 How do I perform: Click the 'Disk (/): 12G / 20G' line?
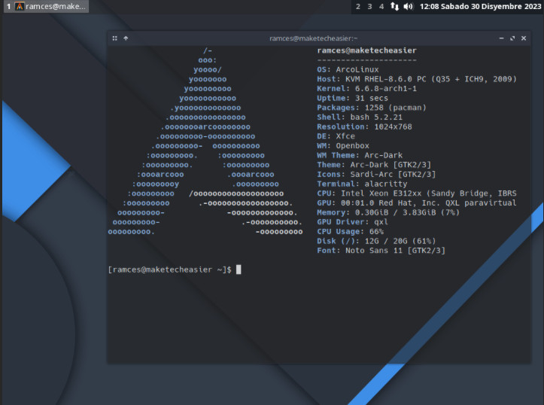tap(376, 241)
